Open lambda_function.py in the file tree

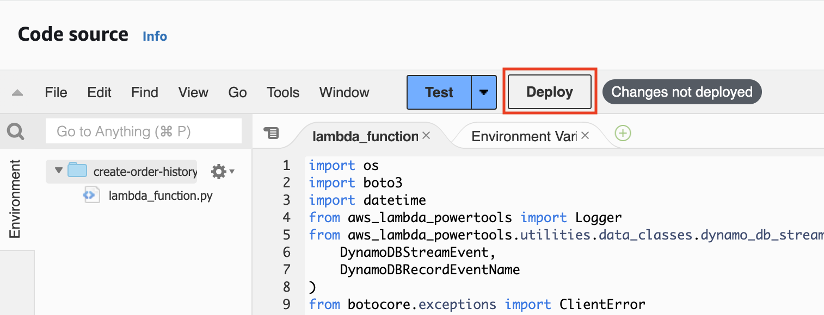(161, 196)
